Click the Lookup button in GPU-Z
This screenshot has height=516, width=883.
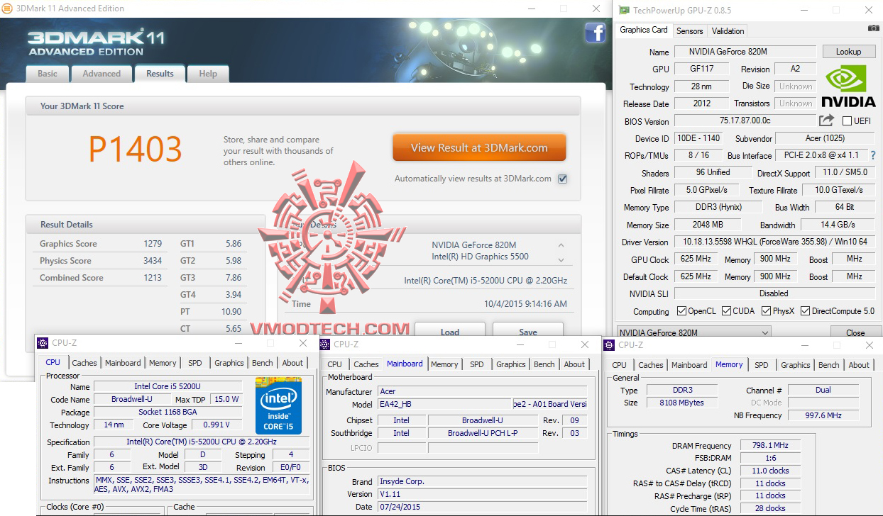pos(848,52)
